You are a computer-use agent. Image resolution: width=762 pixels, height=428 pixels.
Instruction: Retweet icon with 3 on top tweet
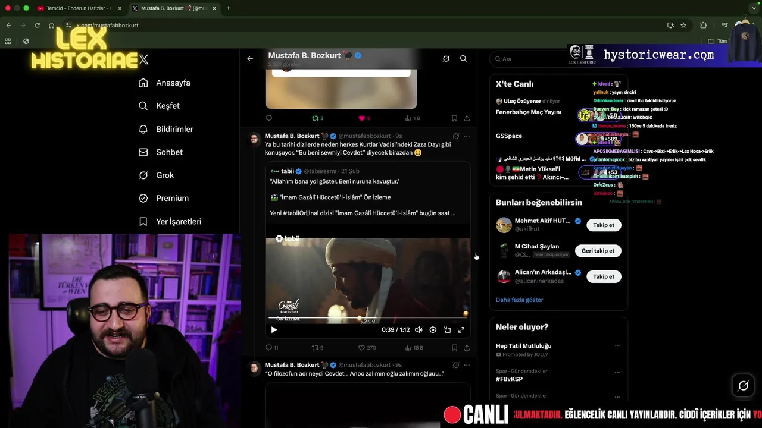coord(317,118)
